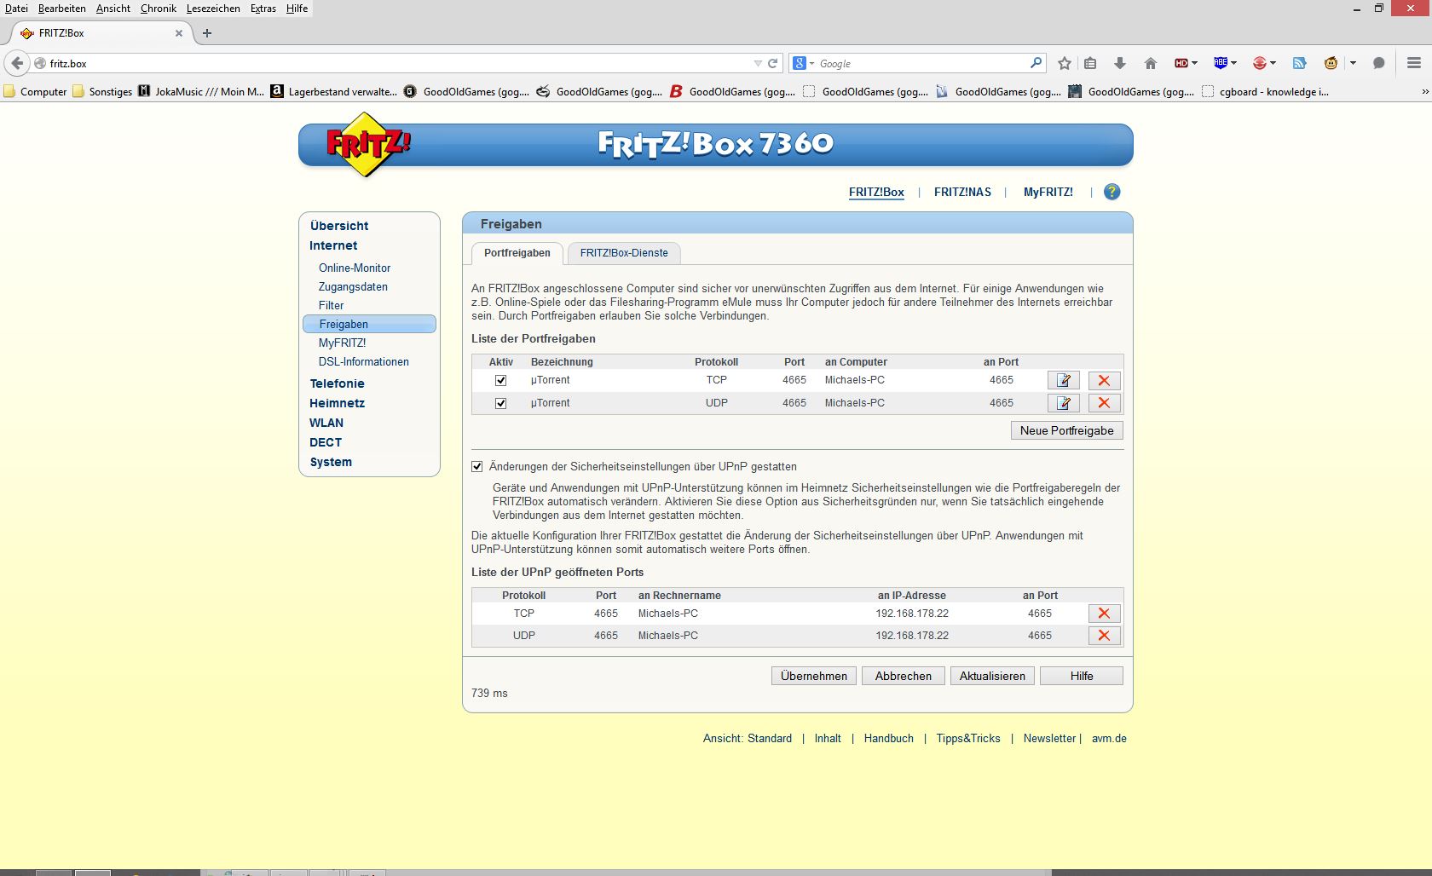
Task: Delete the µTorrent UDP port forwarding rule
Action: [1104, 403]
